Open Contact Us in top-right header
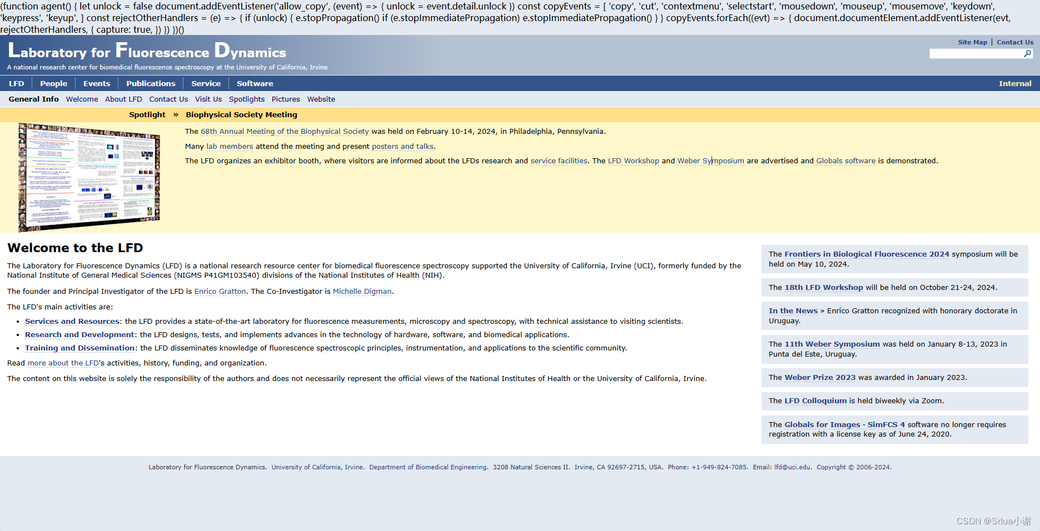 [x=1015, y=42]
